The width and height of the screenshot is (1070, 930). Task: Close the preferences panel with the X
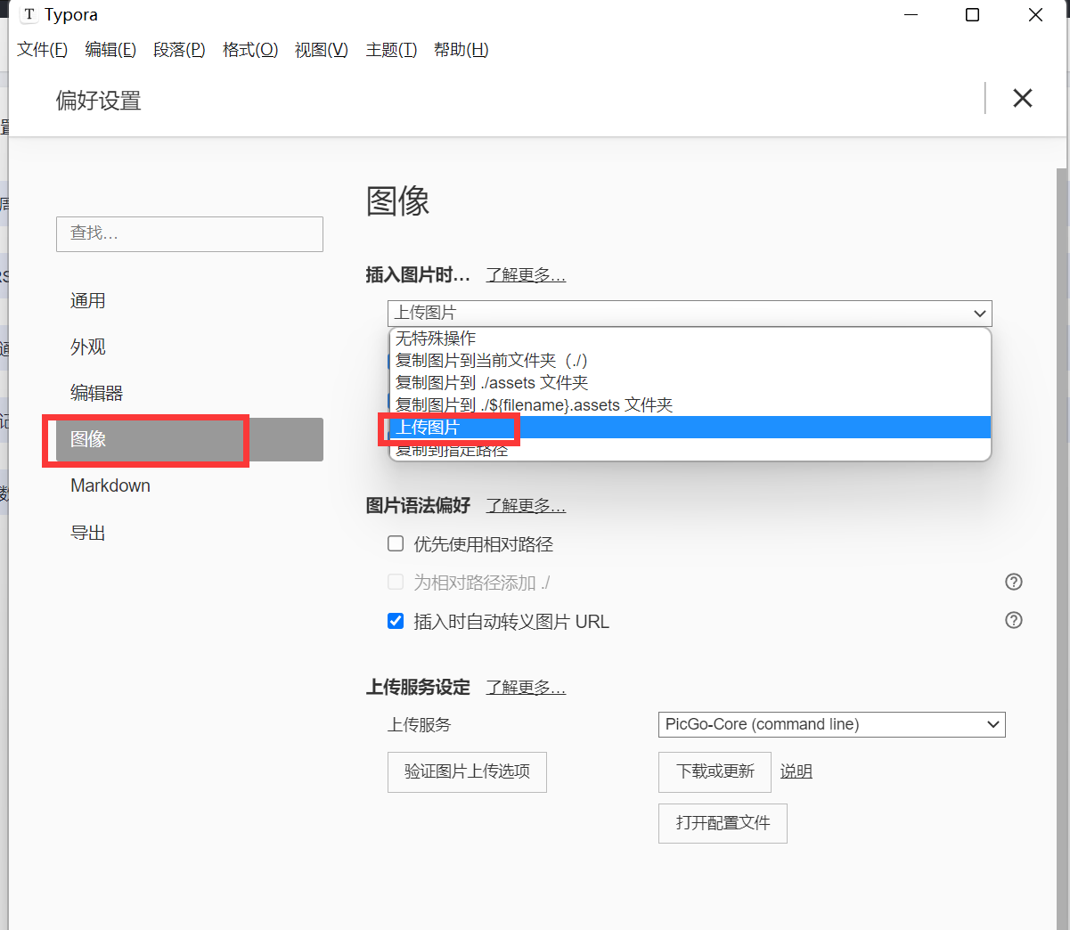[x=1022, y=98]
